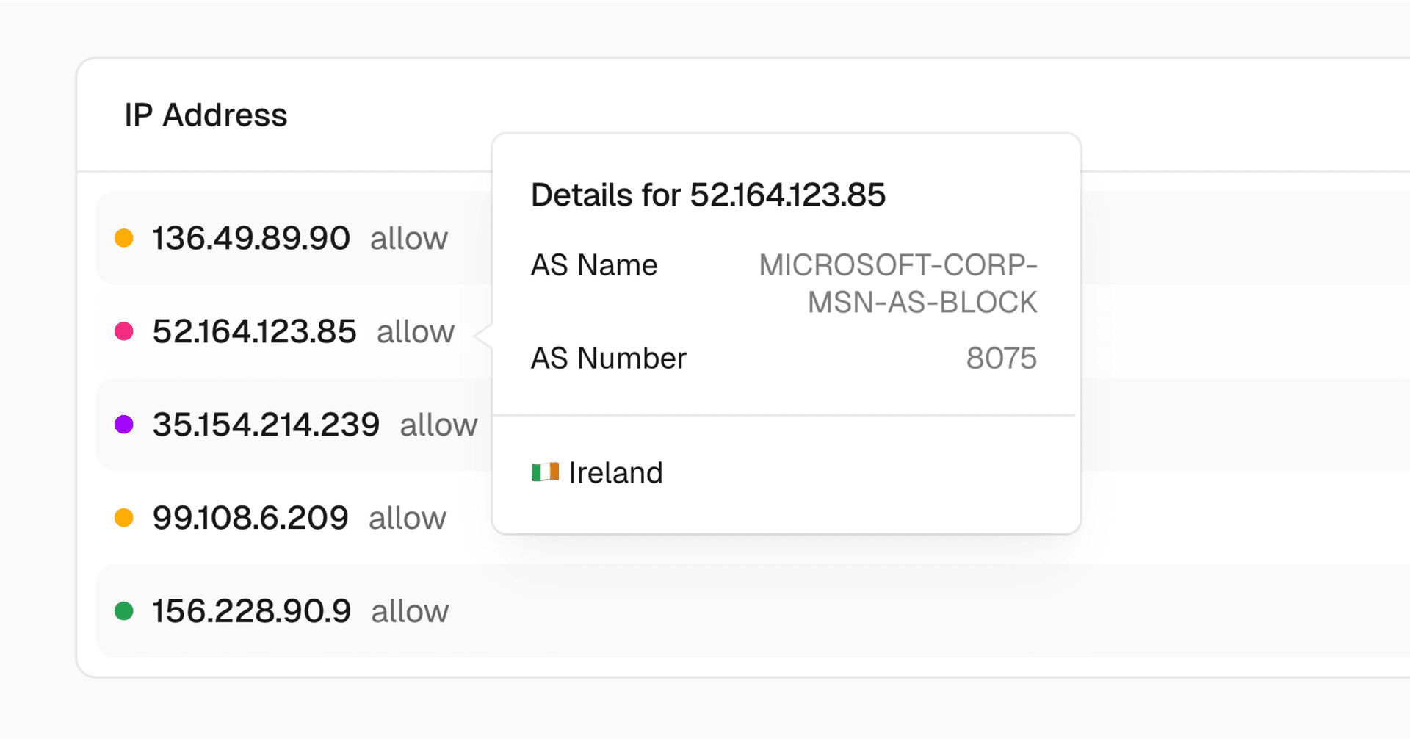1410x739 pixels.
Task: Open details for 35.154.214.239
Action: (x=266, y=425)
